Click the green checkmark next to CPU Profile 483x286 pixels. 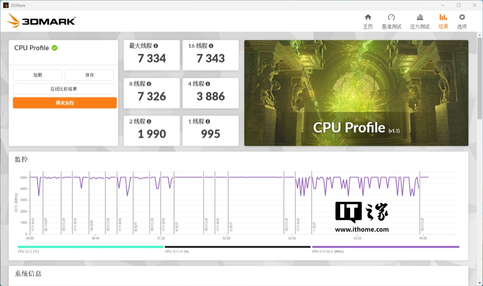click(55, 48)
